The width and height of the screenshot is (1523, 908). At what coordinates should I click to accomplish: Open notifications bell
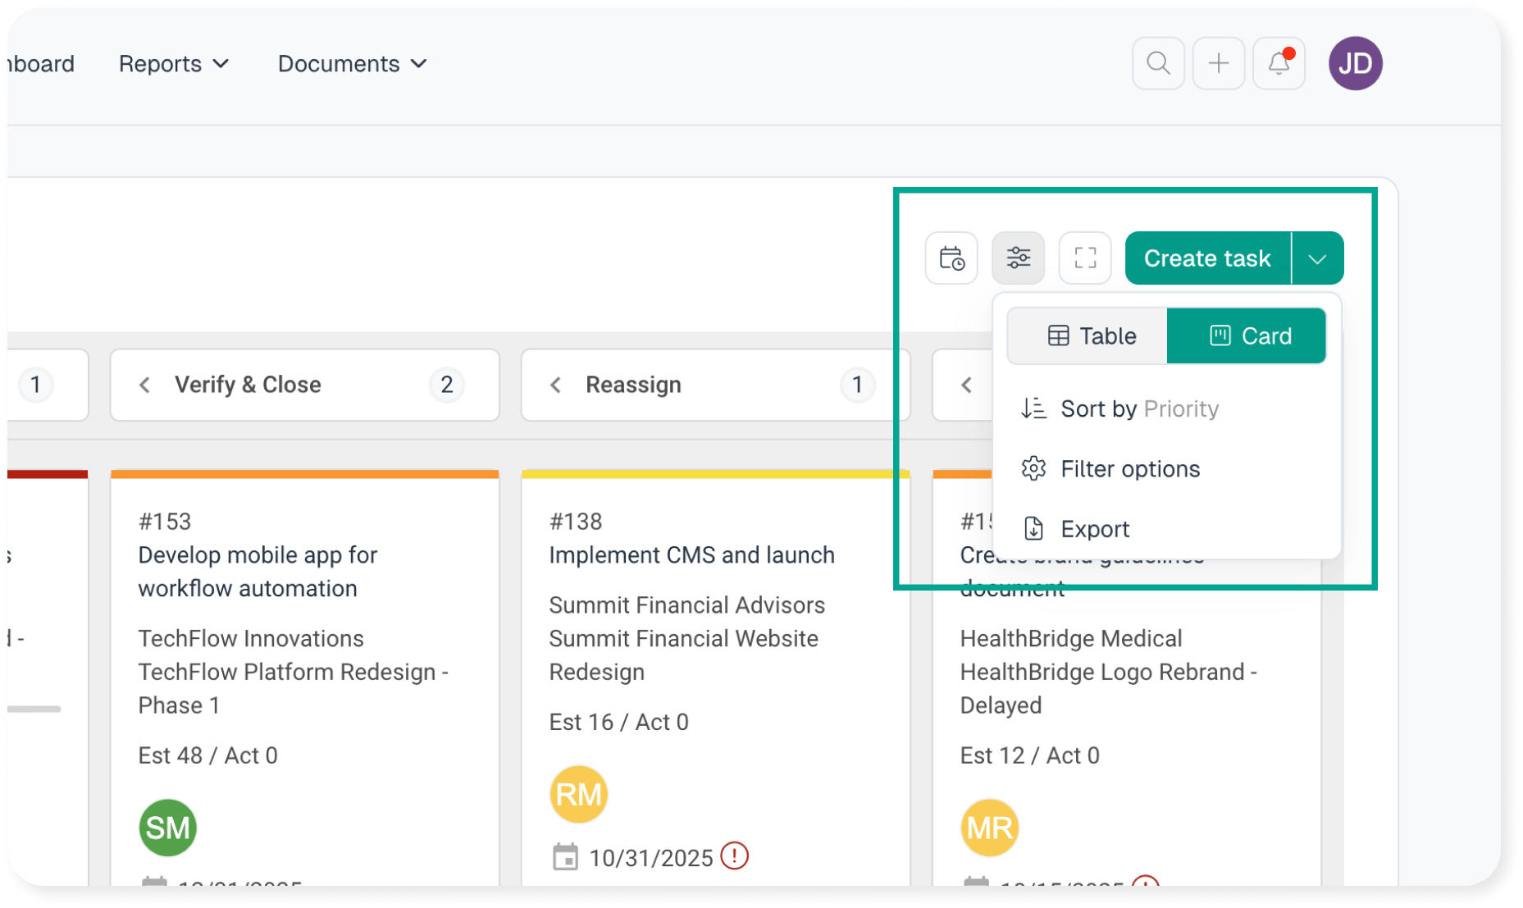click(x=1279, y=63)
